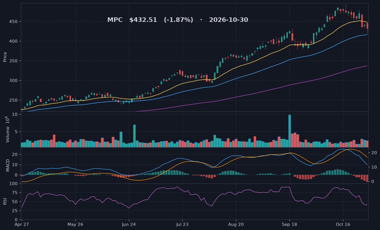Click the MPC ticker symbol in the title

click(x=115, y=20)
